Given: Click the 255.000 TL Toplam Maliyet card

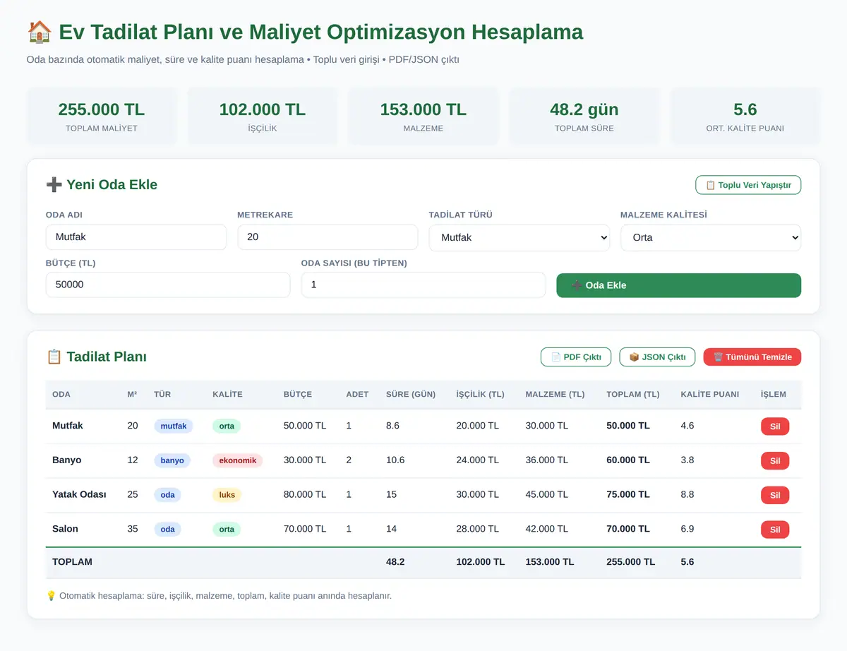Looking at the screenshot, I should (x=102, y=117).
